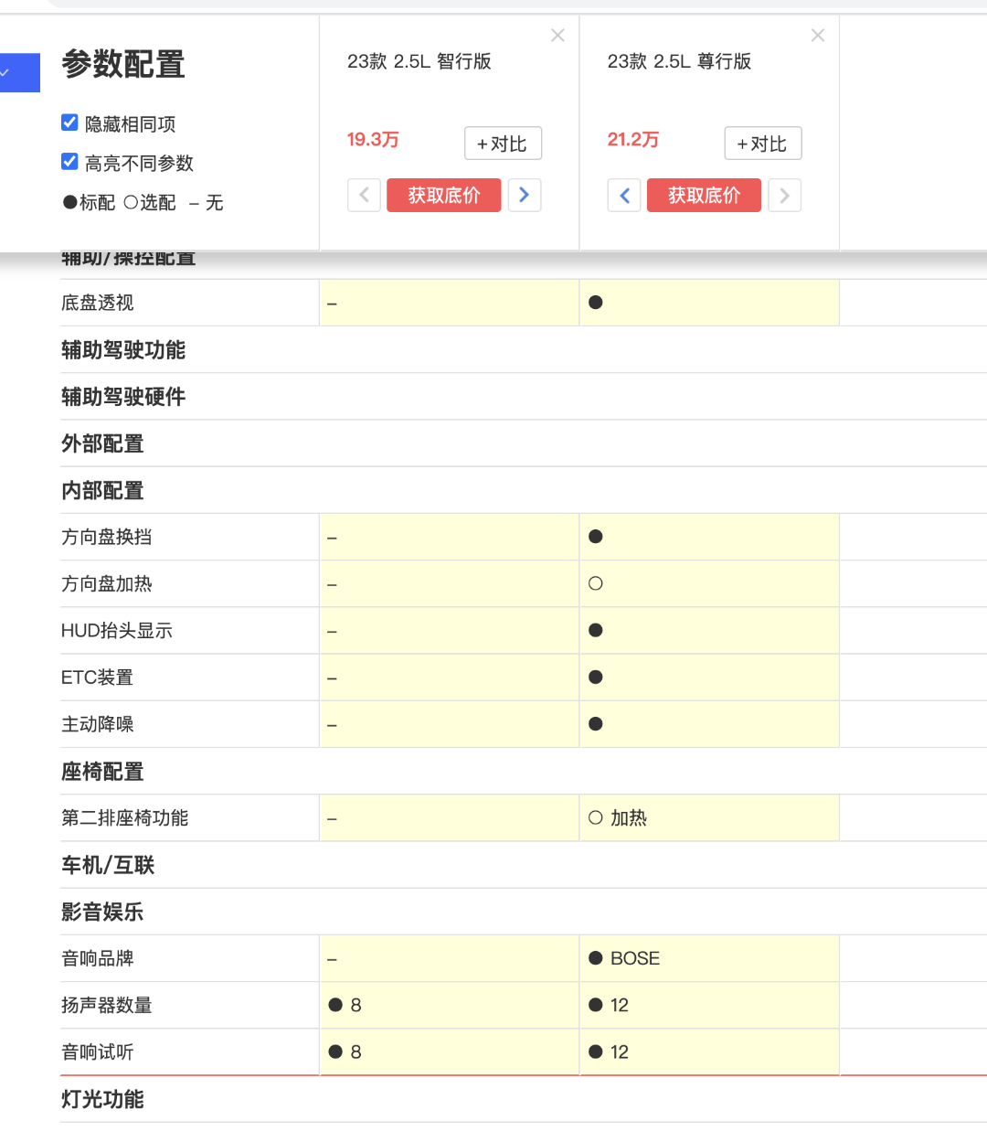Select the 灯光功能 section header
This screenshot has width=987, height=1131.
pyautogui.click(x=102, y=1099)
